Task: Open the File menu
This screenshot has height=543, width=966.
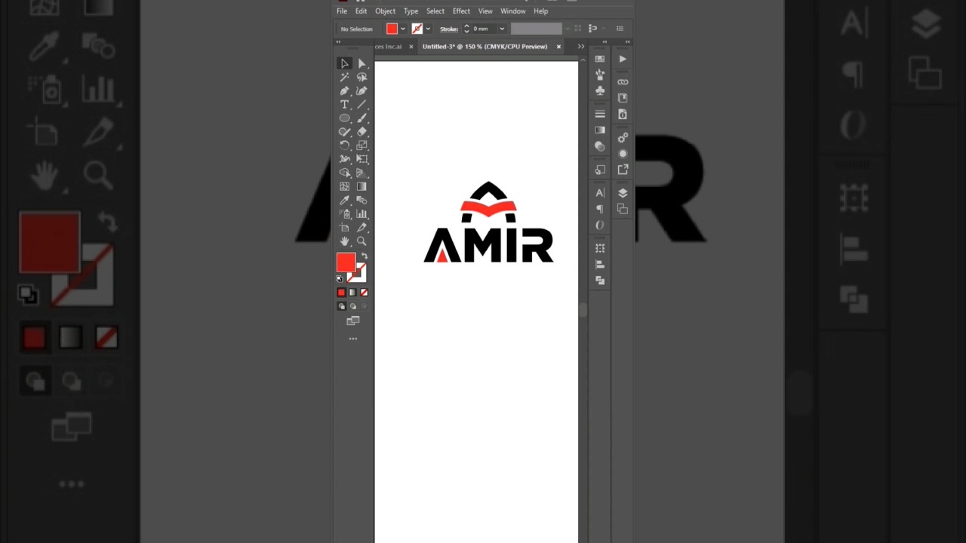Action: (342, 11)
